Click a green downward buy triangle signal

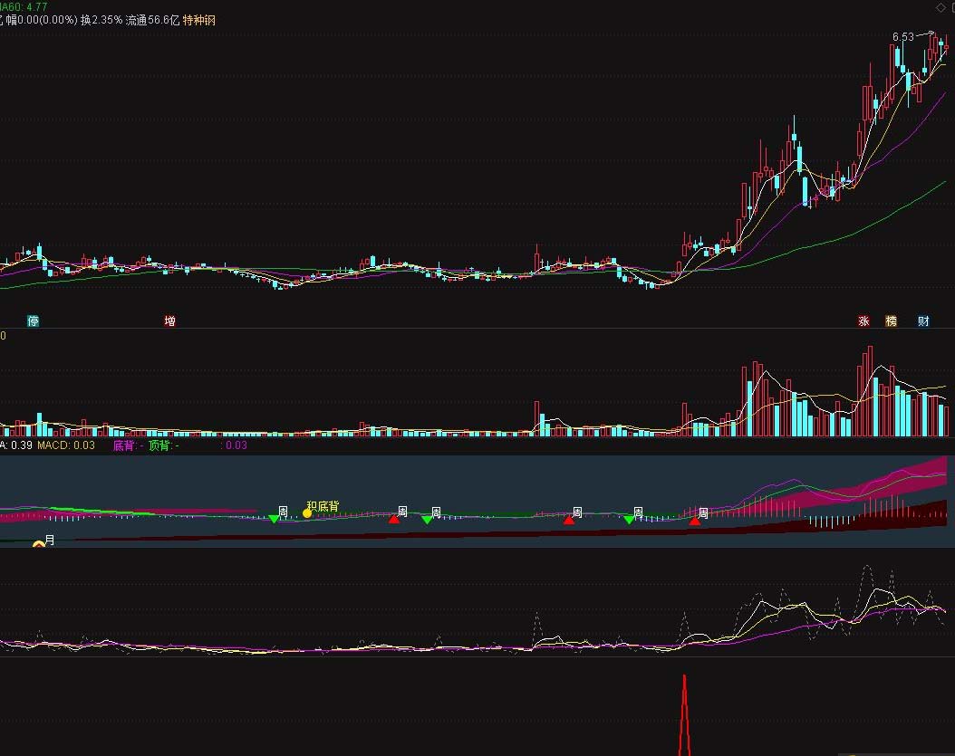(275, 520)
